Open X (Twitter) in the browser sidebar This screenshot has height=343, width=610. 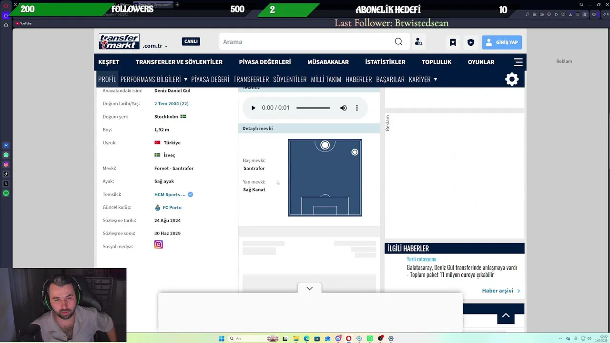[6, 183]
